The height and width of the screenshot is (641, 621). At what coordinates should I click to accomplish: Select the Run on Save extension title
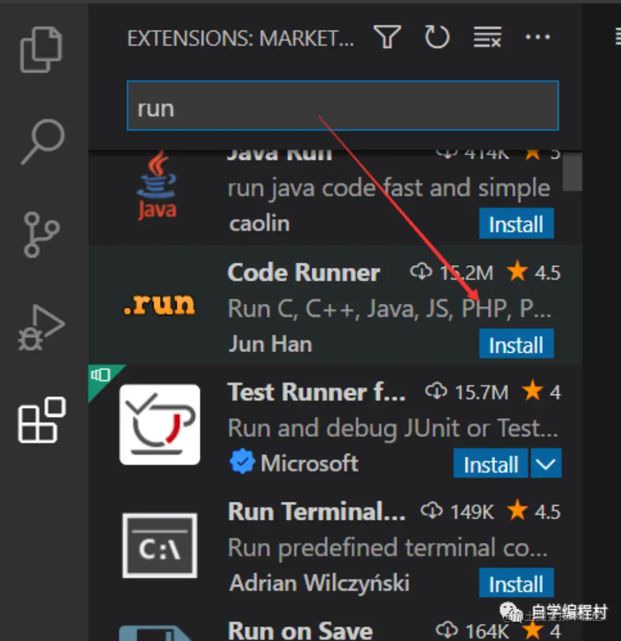click(x=301, y=630)
